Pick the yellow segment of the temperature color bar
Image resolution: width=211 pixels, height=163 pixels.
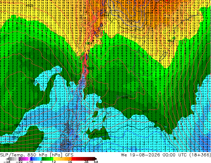click(54, 159)
